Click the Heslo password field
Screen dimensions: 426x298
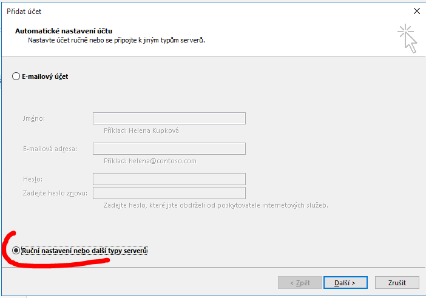pos(169,179)
